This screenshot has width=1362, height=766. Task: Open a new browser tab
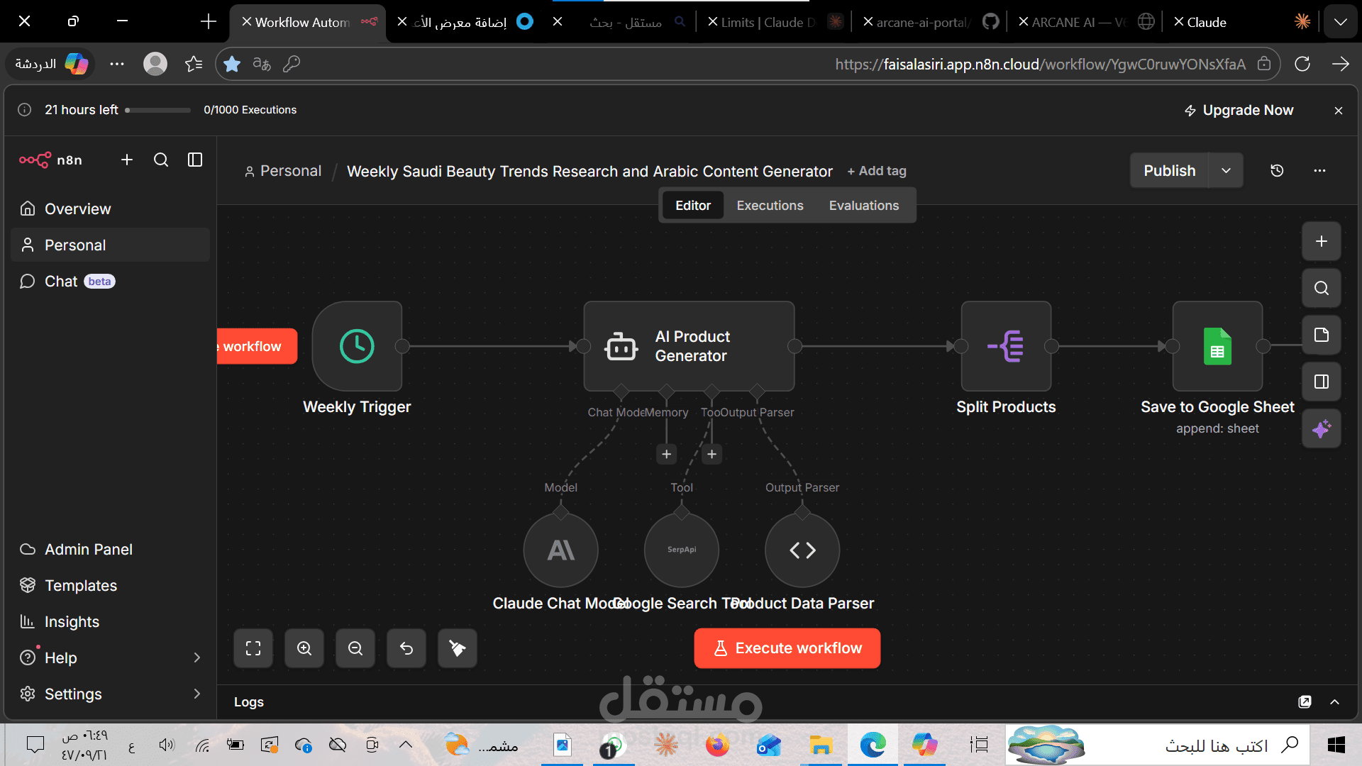click(208, 22)
